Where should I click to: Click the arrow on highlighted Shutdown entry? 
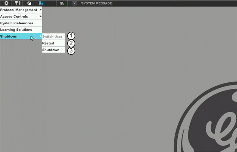point(40,36)
